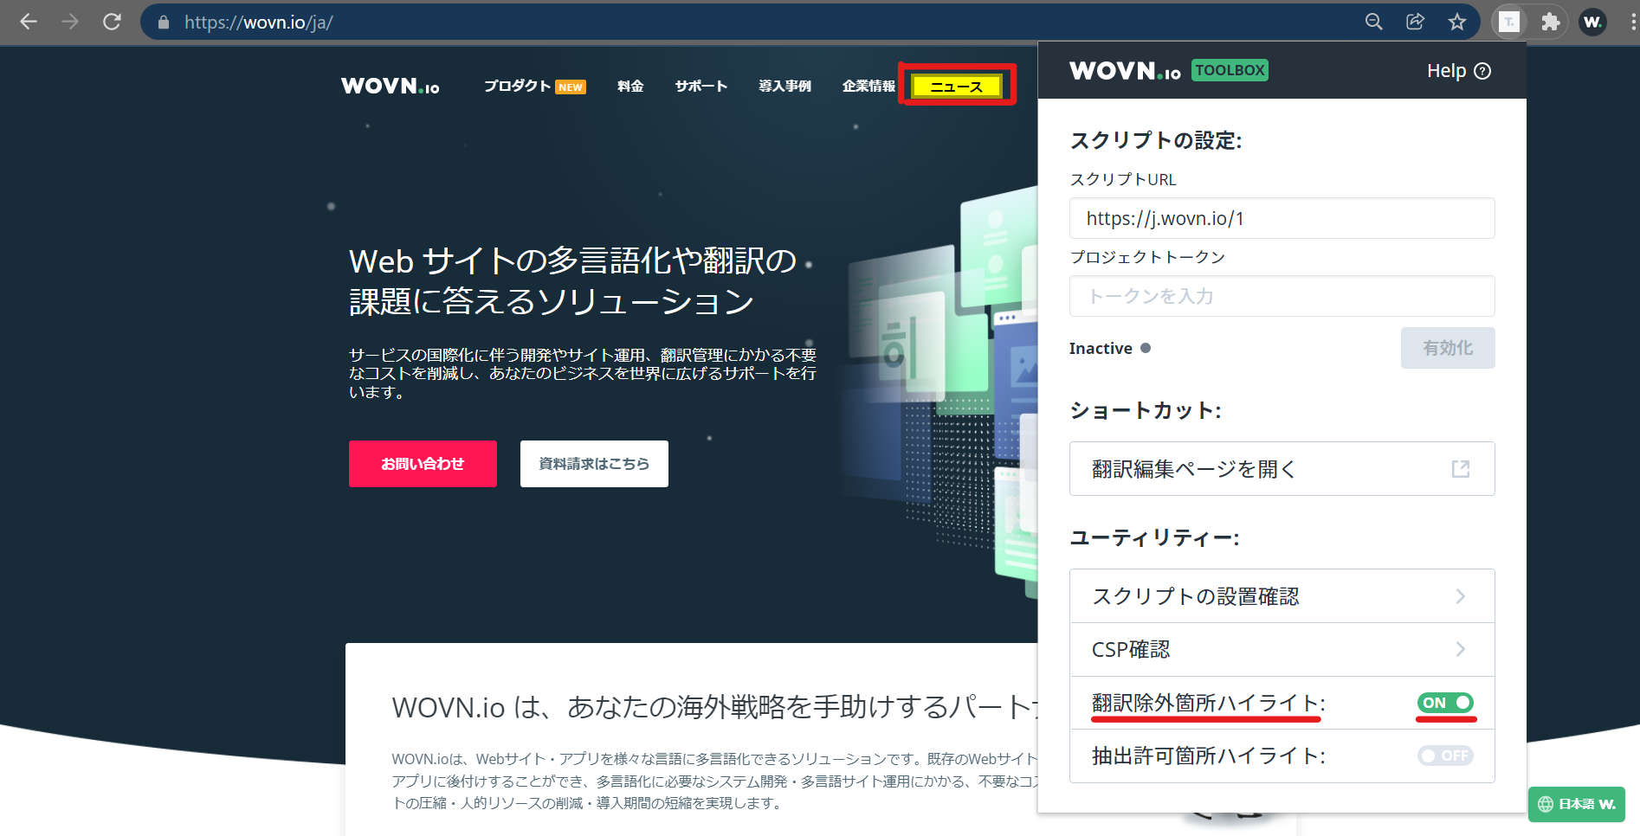Screen dimensions: 1640x836
Task: Enable the 抽出許可箇所ハイライト toggle
Action: [1444, 756]
